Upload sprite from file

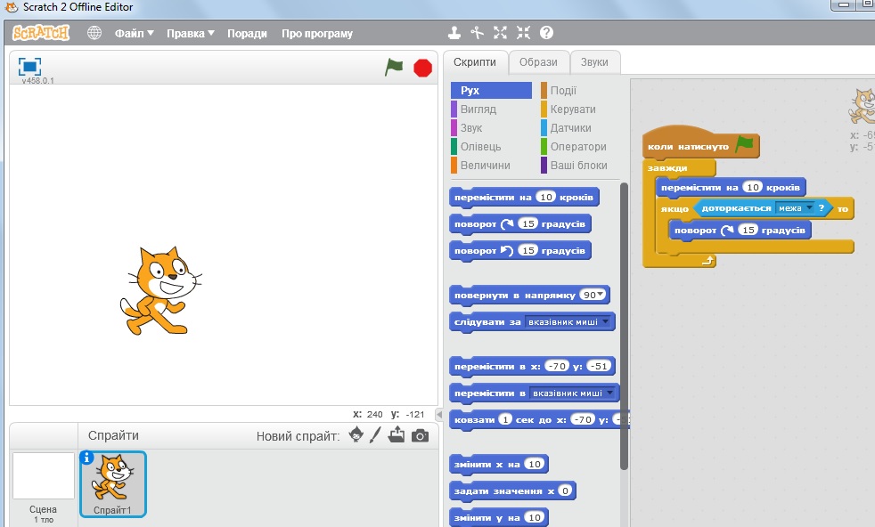[x=397, y=434]
